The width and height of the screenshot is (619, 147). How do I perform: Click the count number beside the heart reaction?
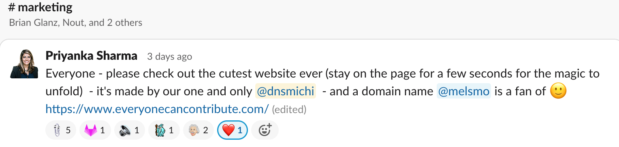click(240, 130)
